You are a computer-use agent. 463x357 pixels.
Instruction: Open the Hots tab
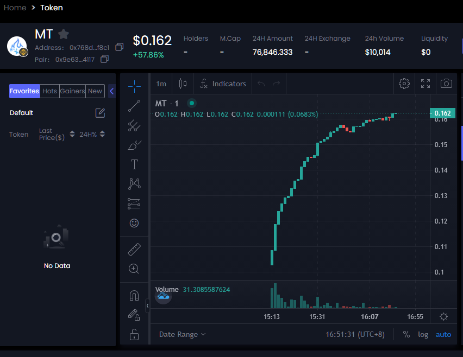click(x=49, y=91)
